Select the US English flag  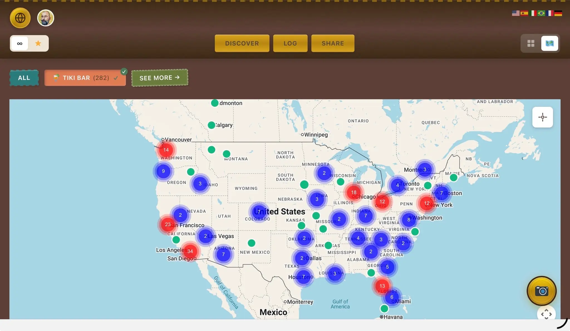[516, 13]
